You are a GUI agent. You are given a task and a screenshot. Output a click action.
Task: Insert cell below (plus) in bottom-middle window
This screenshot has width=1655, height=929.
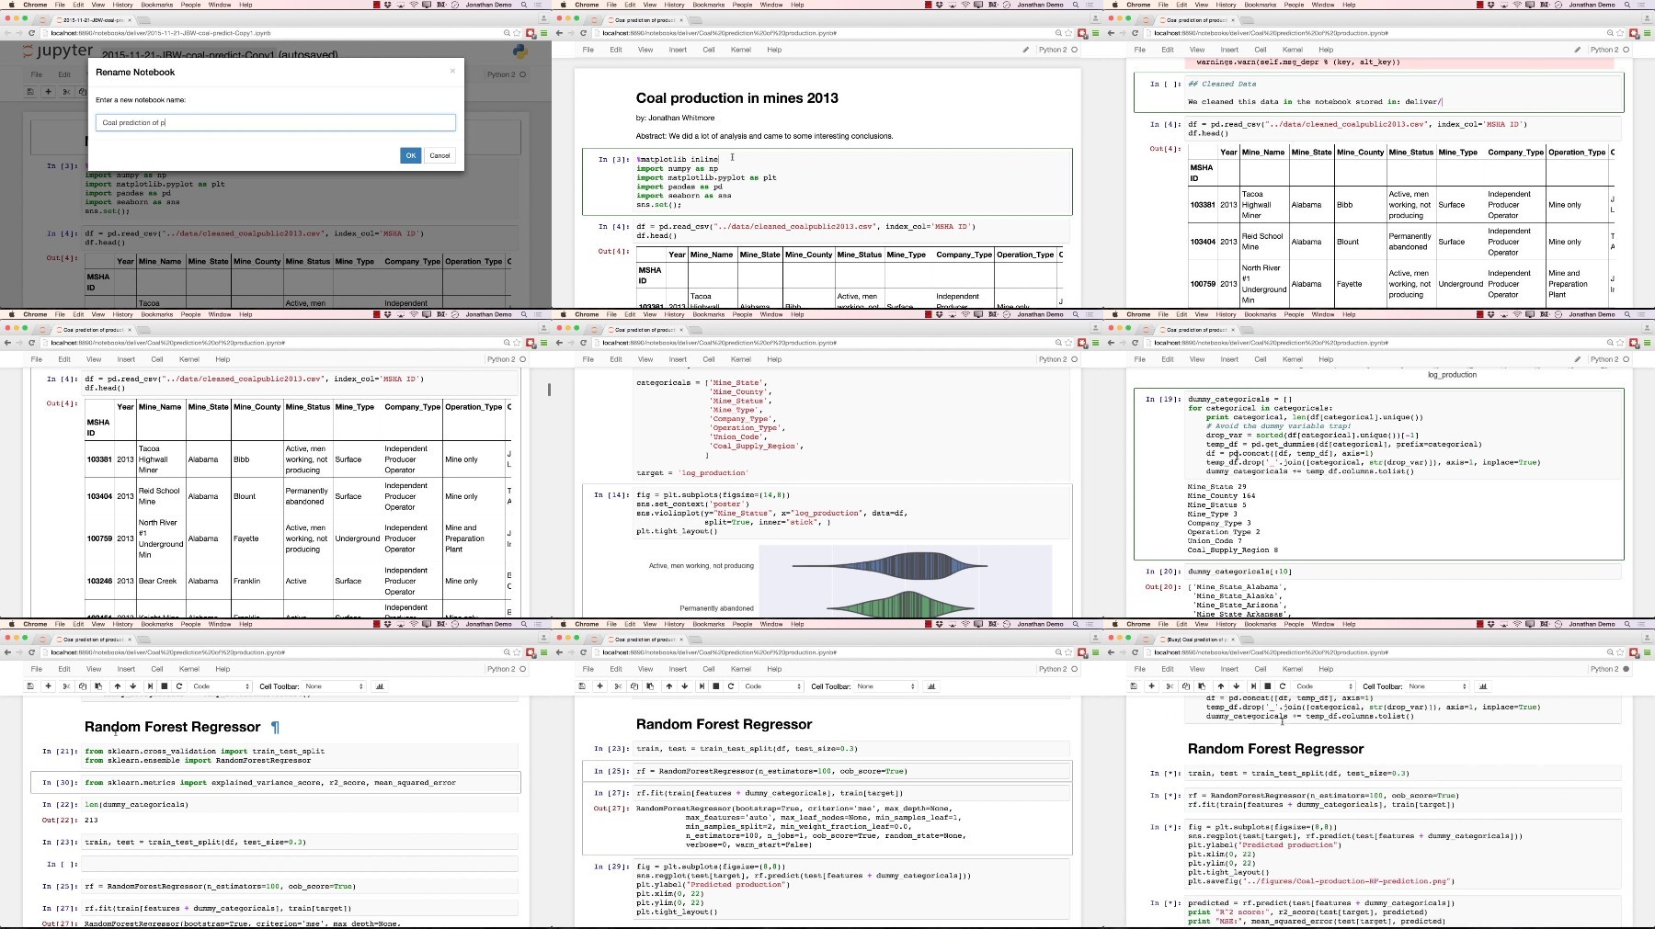tap(599, 685)
